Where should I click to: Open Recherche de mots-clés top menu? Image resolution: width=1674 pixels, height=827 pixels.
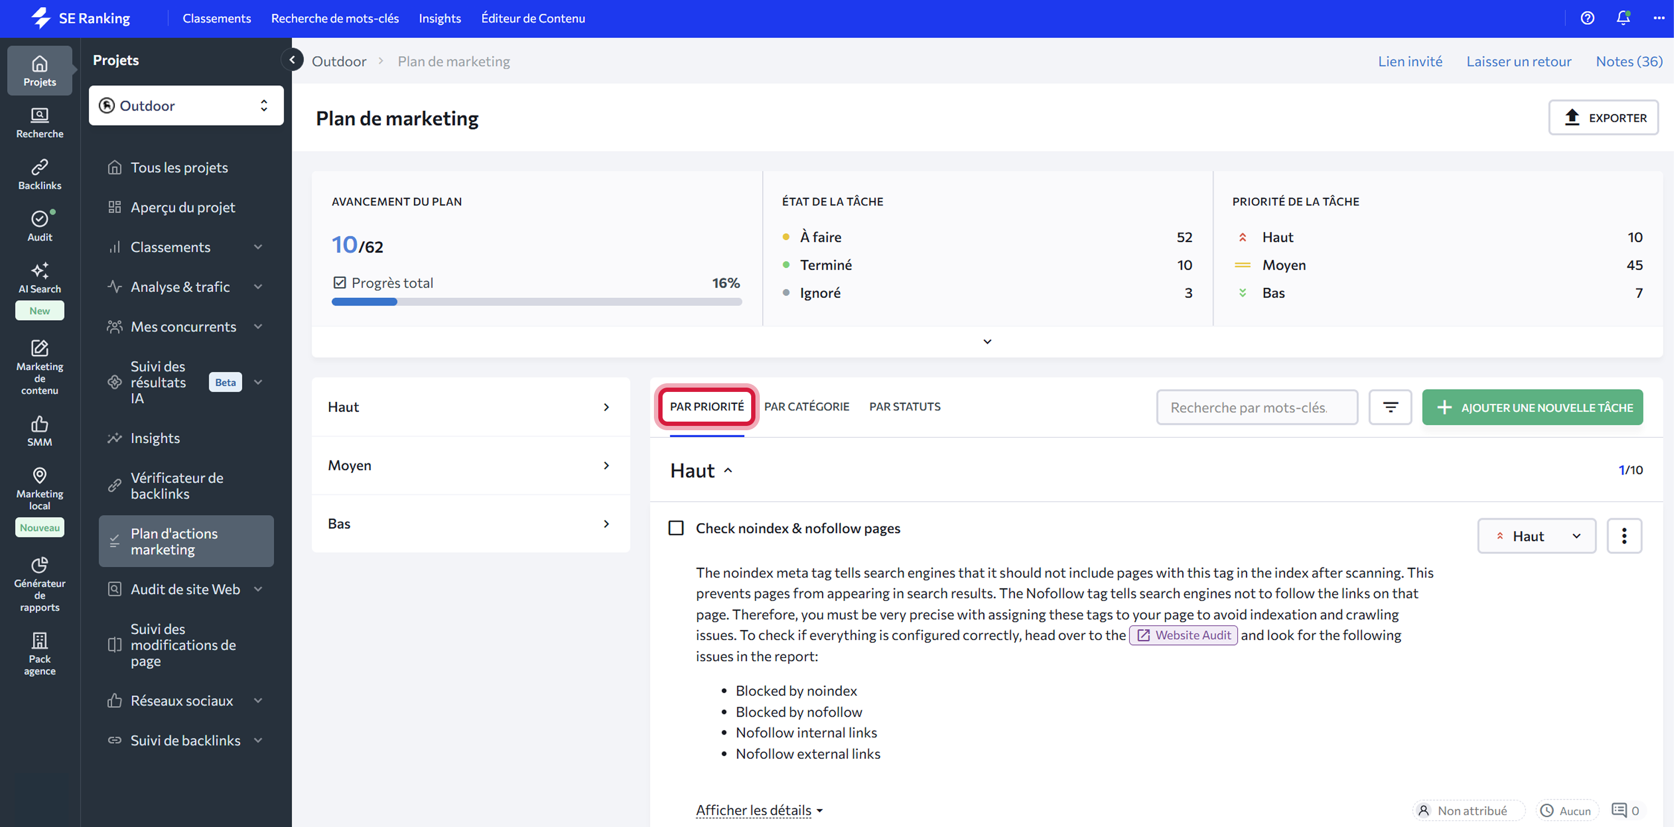point(335,18)
